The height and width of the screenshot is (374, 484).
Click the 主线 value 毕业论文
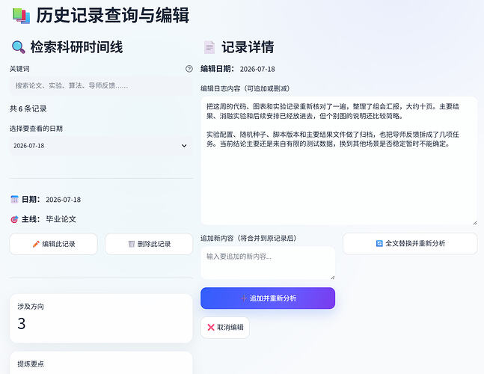(x=61, y=219)
